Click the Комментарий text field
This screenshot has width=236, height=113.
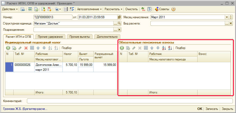click(130, 101)
